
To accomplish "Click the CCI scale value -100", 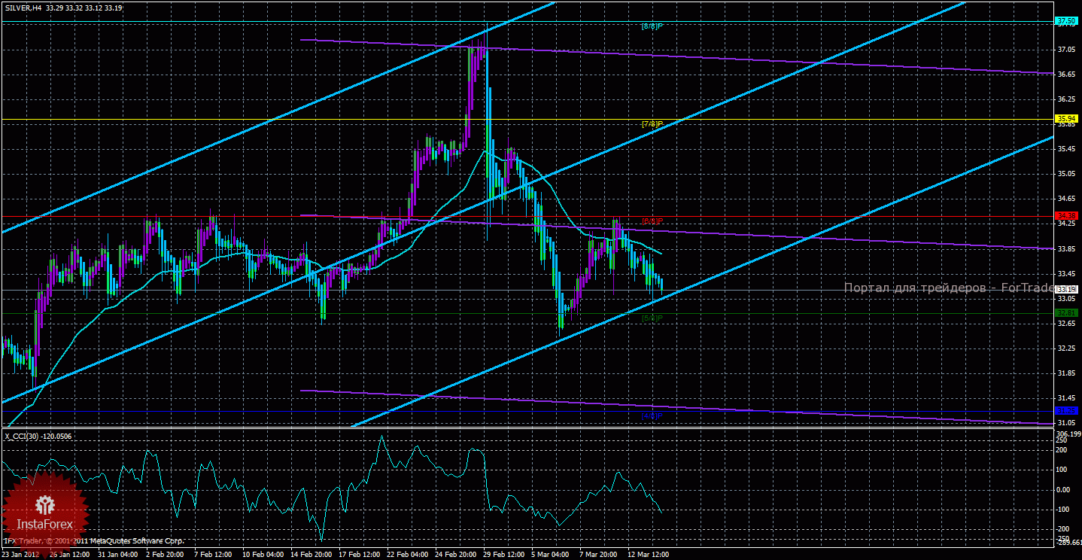I will pyautogui.click(x=1063, y=510).
